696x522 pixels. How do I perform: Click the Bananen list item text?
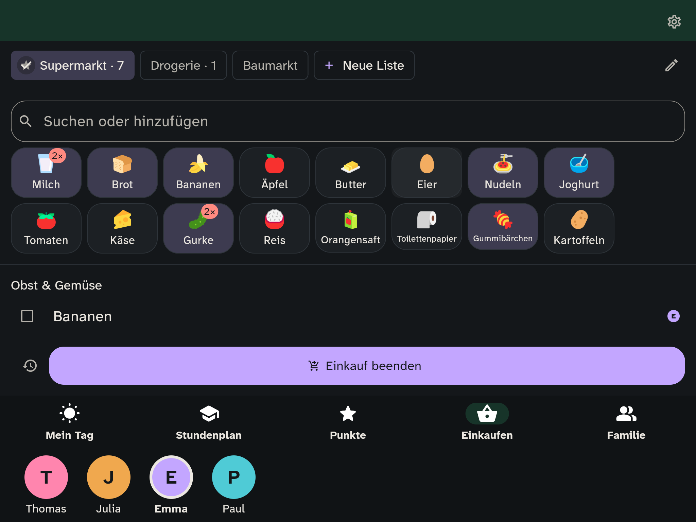click(x=83, y=316)
